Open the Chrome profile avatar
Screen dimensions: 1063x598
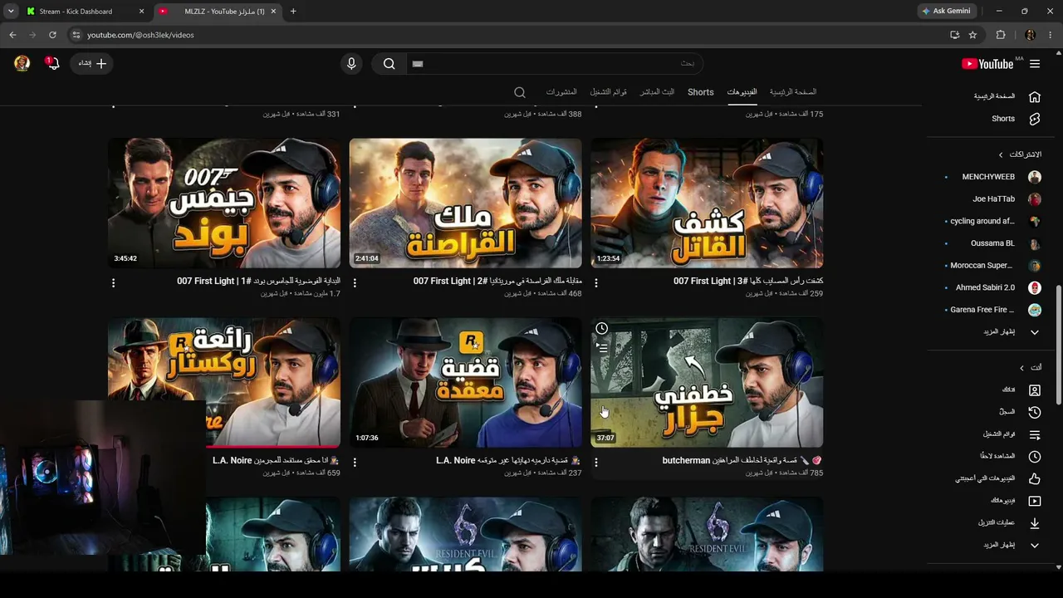(x=1031, y=35)
